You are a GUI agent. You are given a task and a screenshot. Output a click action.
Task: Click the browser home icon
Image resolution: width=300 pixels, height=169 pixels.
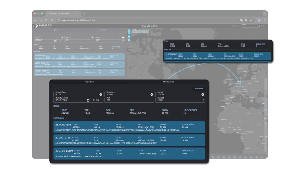tap(52, 20)
